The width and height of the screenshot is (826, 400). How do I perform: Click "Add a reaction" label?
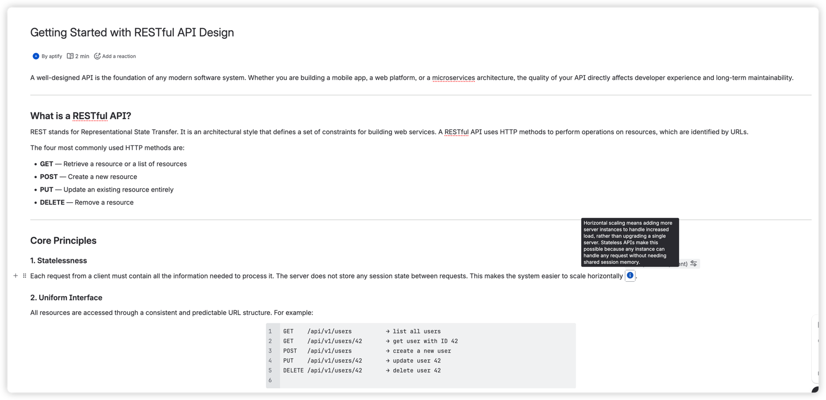point(119,56)
